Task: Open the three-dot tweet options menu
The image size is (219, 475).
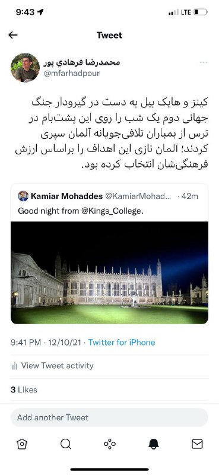Action: [204, 63]
